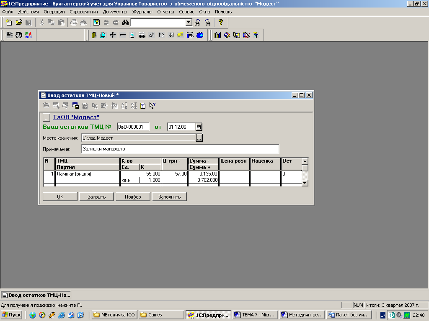Click the gold coins icon in toolbar

pyautogui.click(x=180, y=35)
